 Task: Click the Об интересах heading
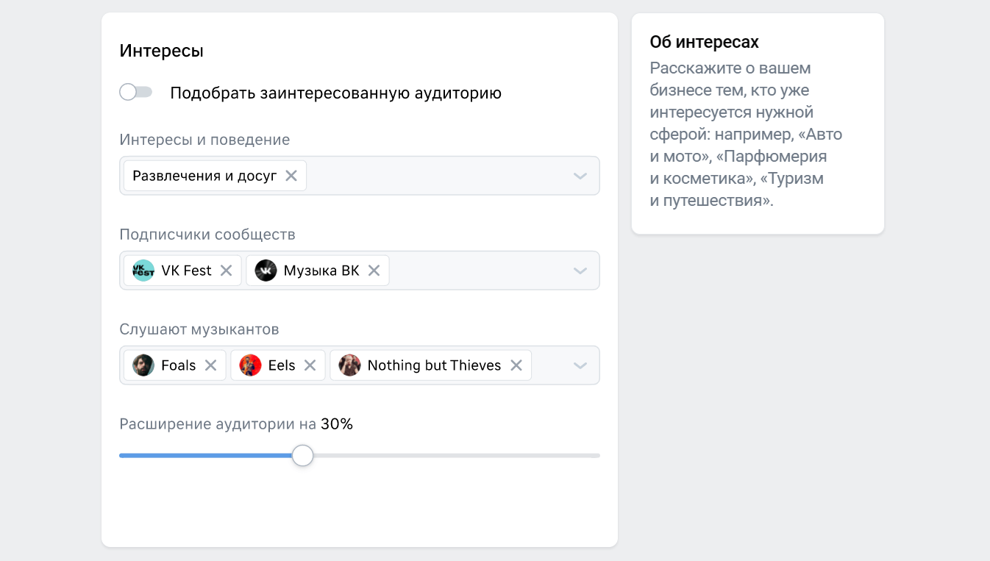coord(704,42)
